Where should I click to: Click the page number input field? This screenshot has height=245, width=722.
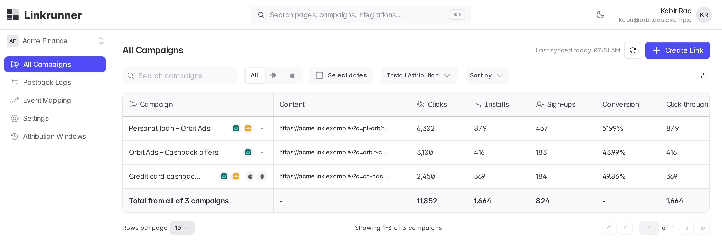(648, 228)
